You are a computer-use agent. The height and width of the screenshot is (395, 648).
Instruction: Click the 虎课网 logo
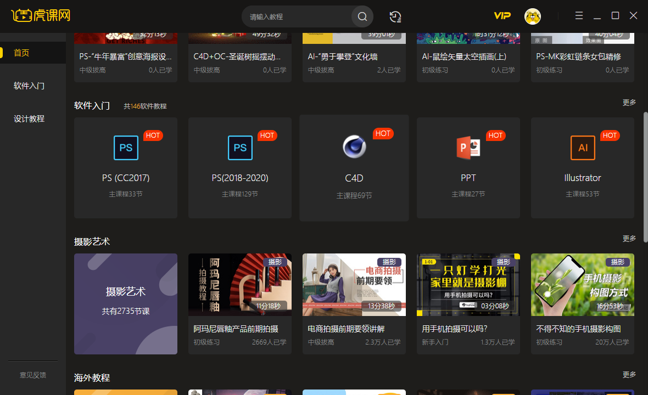[40, 16]
